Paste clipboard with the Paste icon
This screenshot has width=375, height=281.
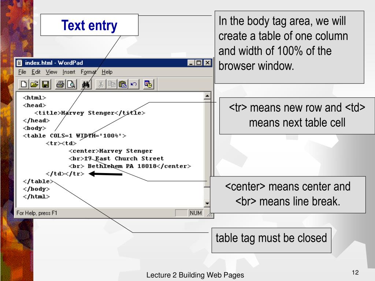[123, 84]
